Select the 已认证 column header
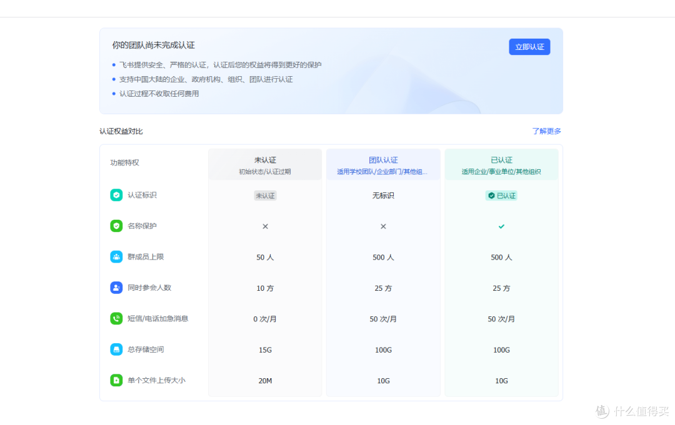 pos(501,165)
